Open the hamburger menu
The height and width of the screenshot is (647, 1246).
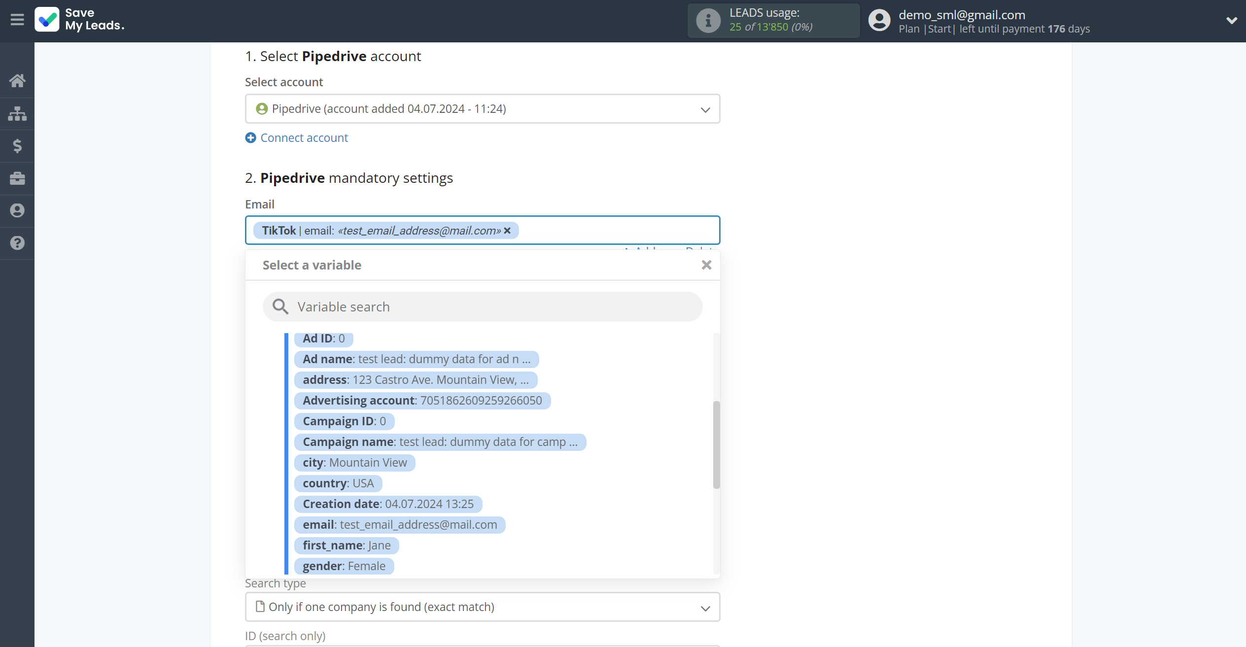[17, 20]
